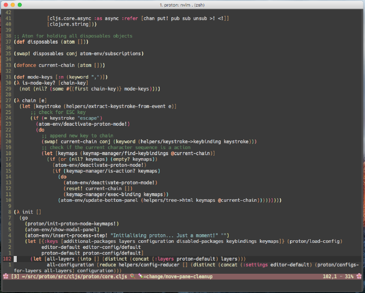Place cursor on current line number 102

[7, 259]
